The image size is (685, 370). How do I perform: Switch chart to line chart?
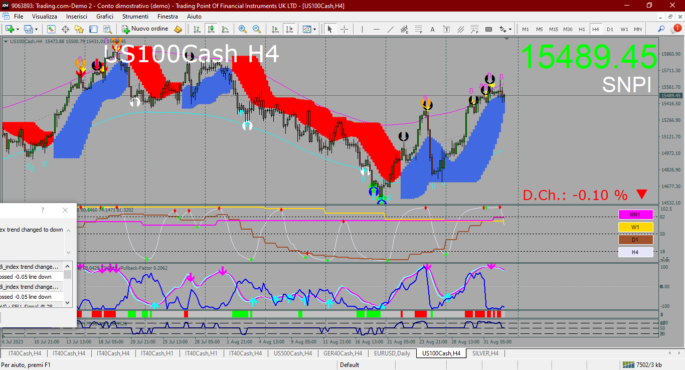[x=225, y=29]
